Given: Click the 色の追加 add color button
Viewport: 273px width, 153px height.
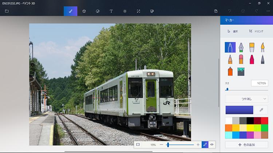Looking at the screenshot, I should coord(246,145).
